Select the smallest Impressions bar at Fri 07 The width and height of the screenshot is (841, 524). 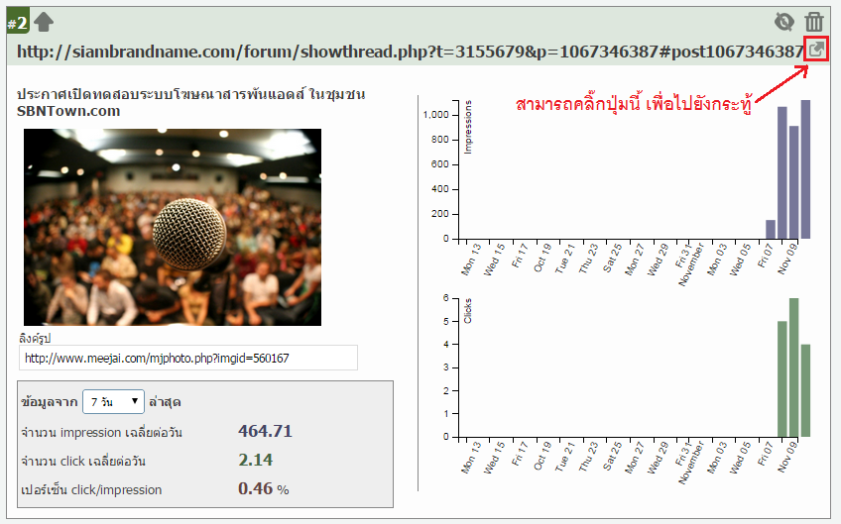click(x=771, y=230)
